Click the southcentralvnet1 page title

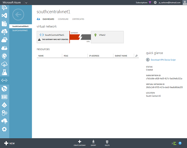[53, 12]
